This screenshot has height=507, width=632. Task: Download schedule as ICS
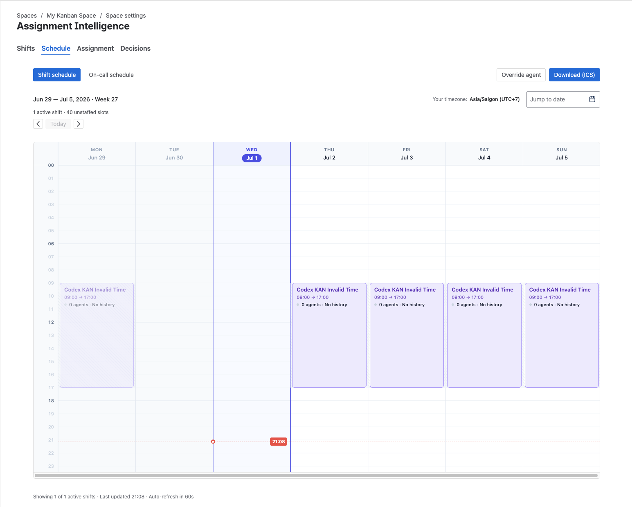click(574, 75)
